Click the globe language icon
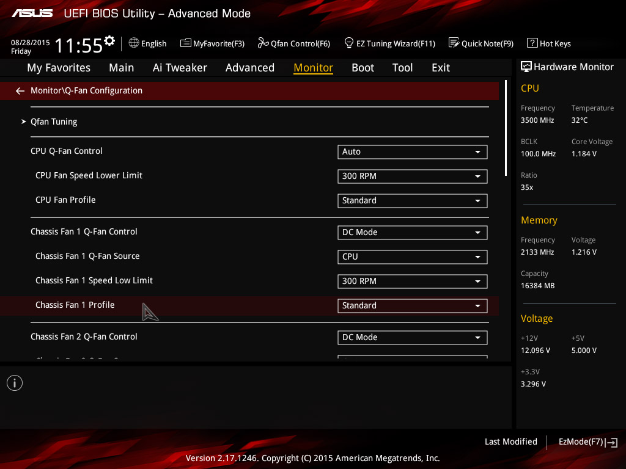Image resolution: width=626 pixels, height=469 pixels. pyautogui.click(x=134, y=43)
